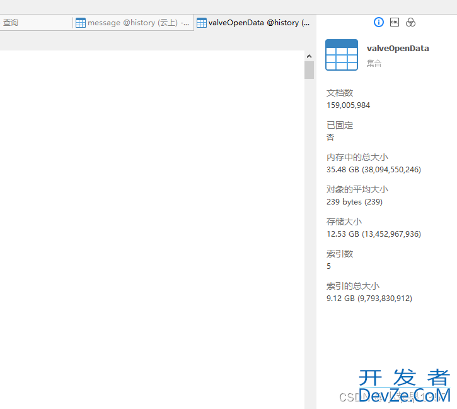Image resolution: width=457 pixels, height=409 pixels.
Task: Click the 索引数 label
Action: [x=340, y=254]
